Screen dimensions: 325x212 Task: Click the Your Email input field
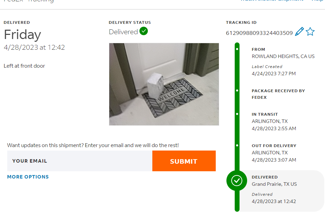point(80,161)
